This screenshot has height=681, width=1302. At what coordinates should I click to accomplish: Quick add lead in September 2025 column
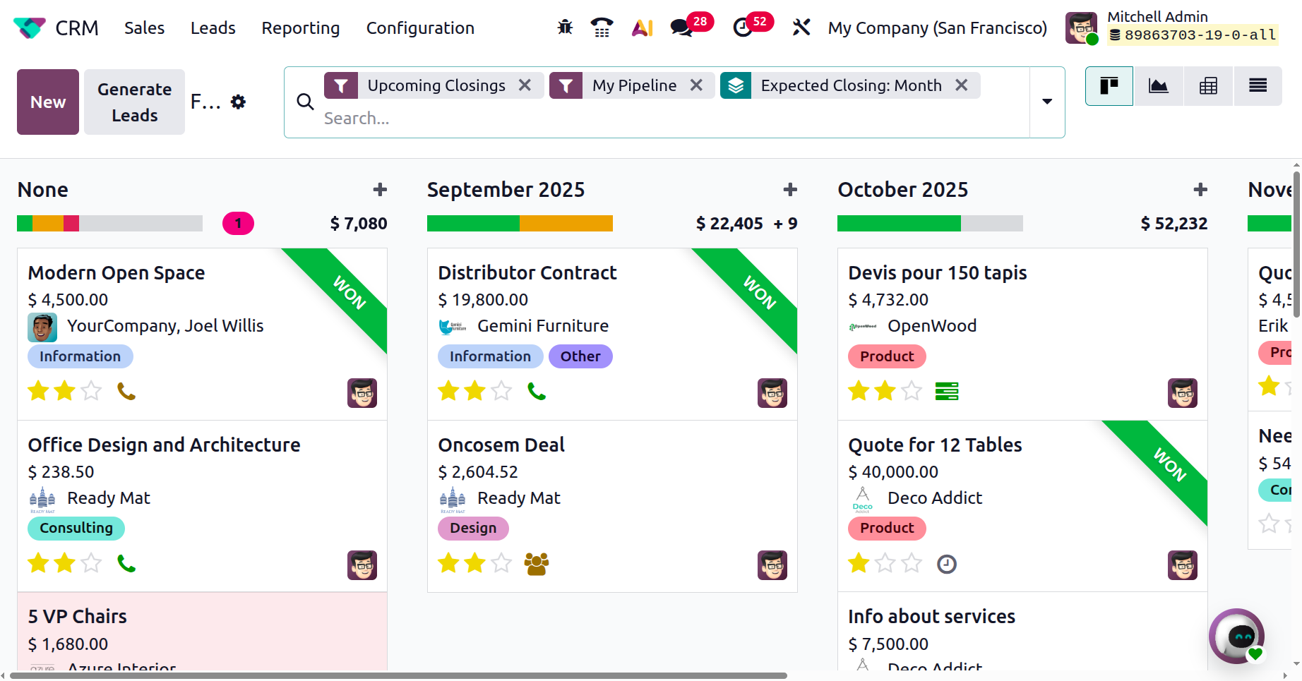click(790, 190)
